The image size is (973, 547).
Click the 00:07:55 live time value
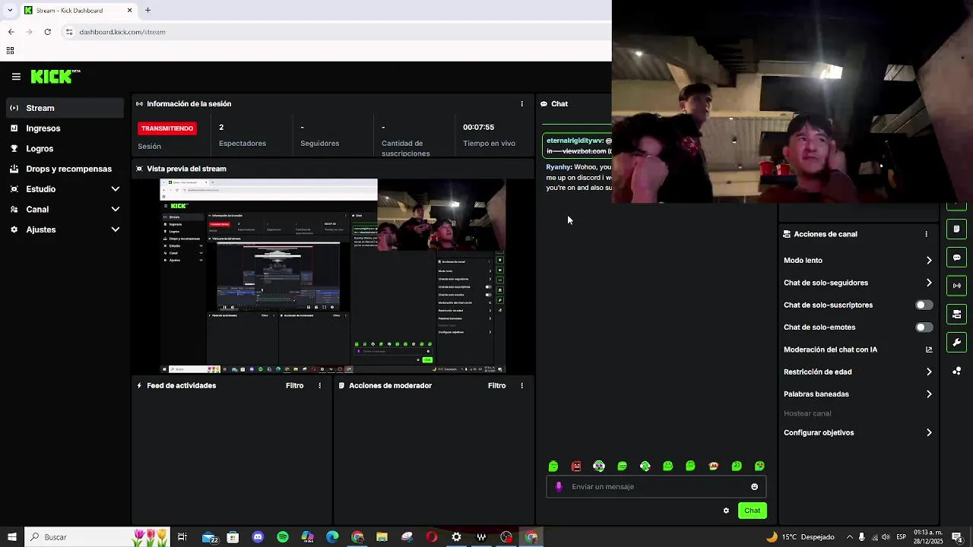(478, 128)
